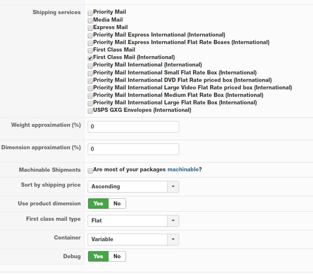Check the Machinable Shipments checkbox

90,171
